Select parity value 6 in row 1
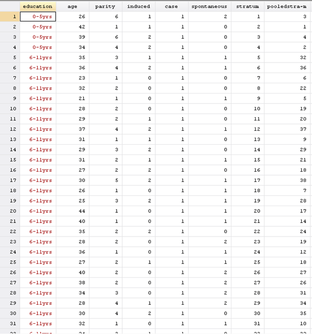The image size is (312, 334). coord(106,16)
